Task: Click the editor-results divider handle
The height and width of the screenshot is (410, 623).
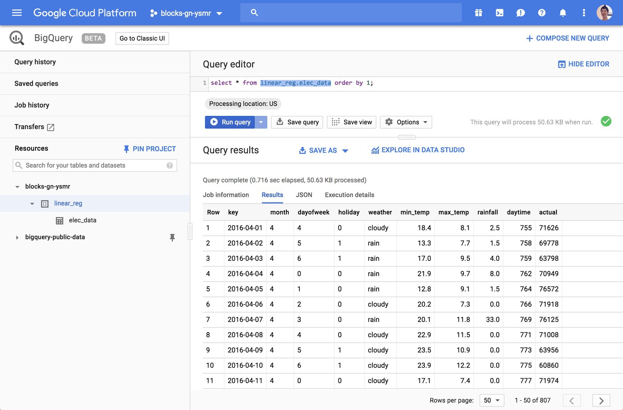Action: [x=407, y=138]
